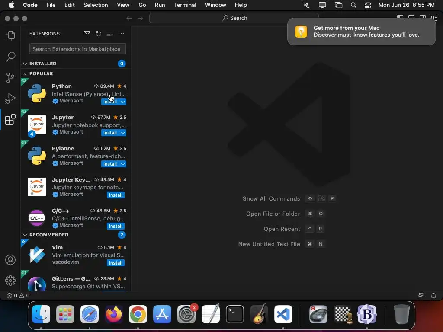443x332 pixels.
Task: Refresh the extensions list
Action: 98,34
